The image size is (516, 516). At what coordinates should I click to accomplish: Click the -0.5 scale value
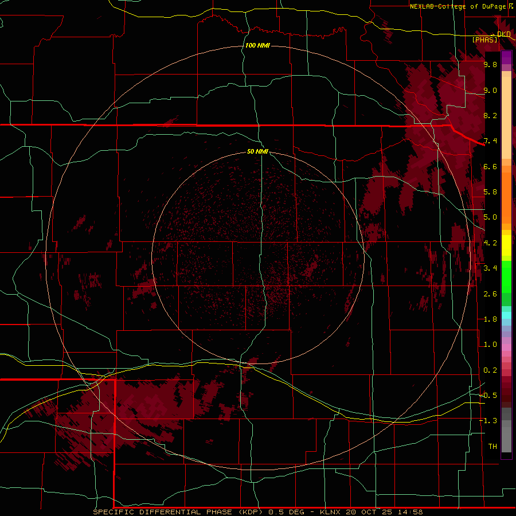(488, 395)
